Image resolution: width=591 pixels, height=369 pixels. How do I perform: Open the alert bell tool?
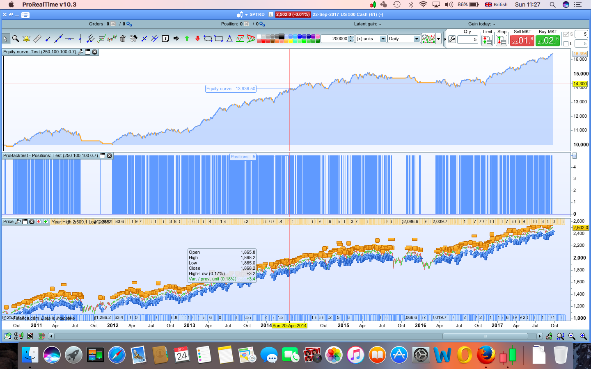pos(27,39)
